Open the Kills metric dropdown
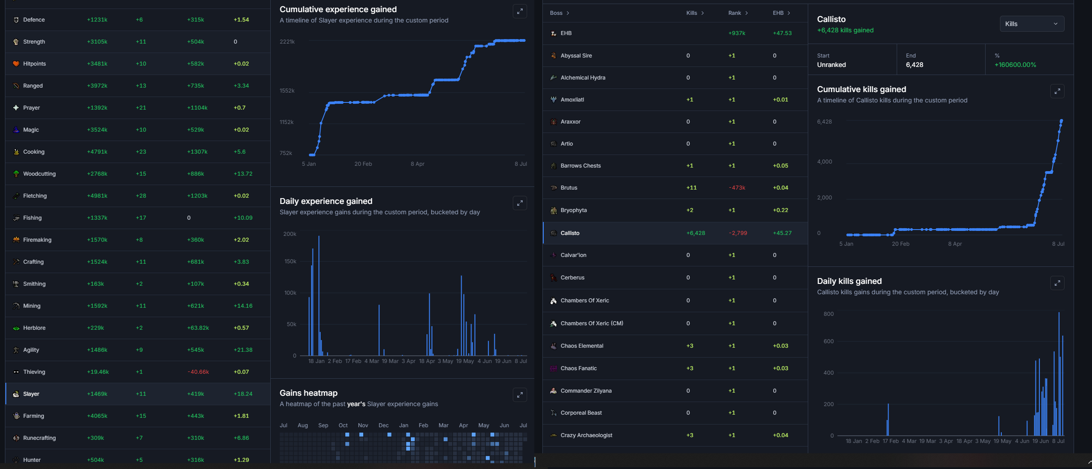This screenshot has height=469, width=1092. 1032,24
